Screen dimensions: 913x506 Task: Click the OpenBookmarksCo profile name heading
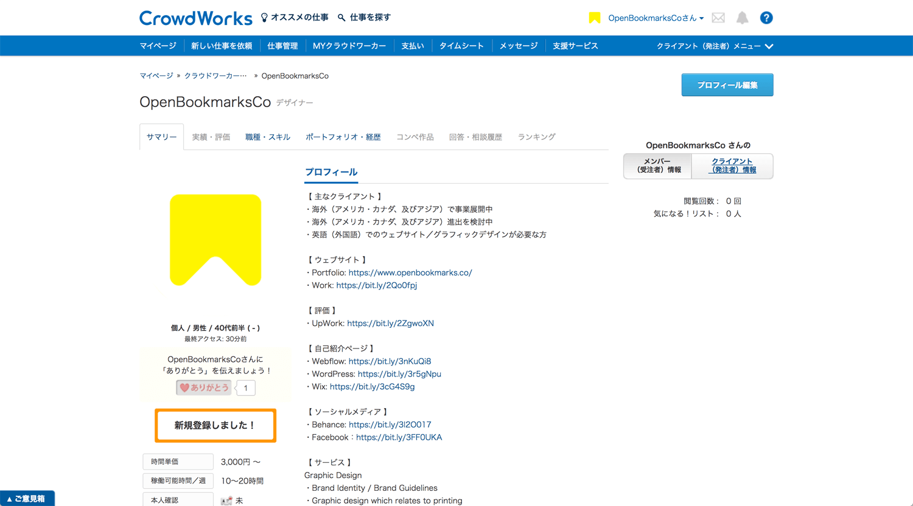[x=205, y=102]
